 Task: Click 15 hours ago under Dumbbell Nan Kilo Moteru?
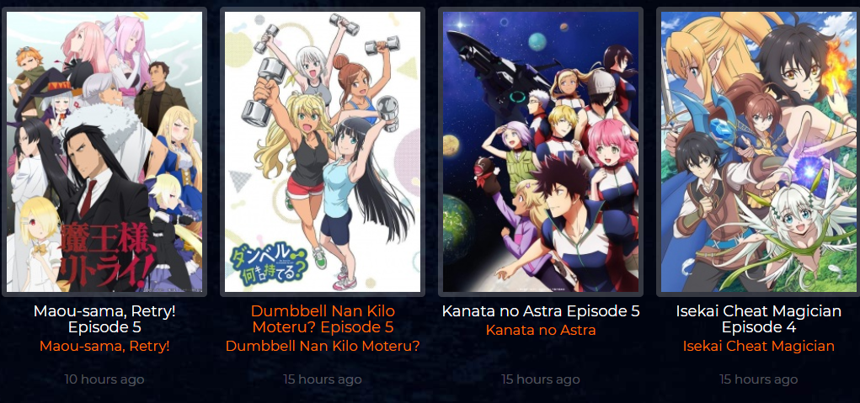[x=323, y=379]
